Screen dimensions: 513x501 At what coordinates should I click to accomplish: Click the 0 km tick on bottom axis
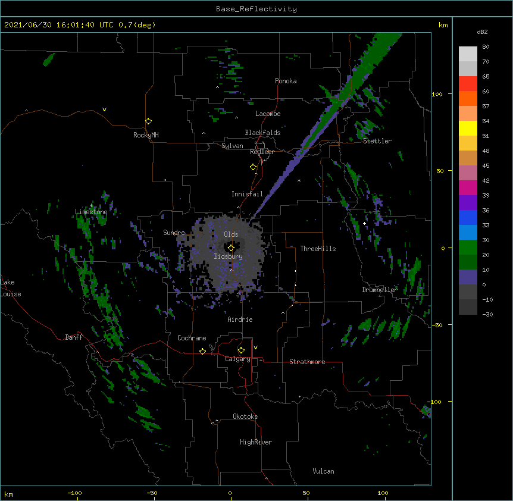[230, 493]
